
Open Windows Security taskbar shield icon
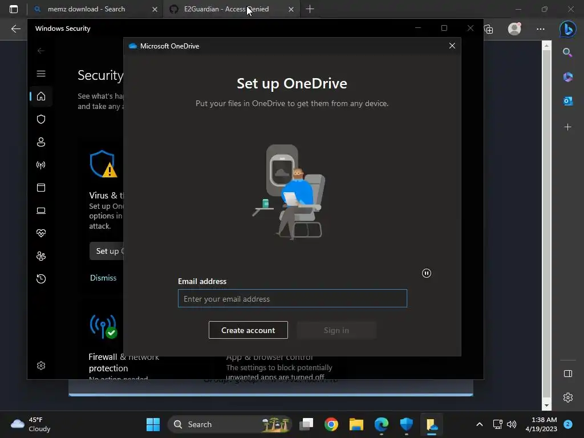[406, 424]
